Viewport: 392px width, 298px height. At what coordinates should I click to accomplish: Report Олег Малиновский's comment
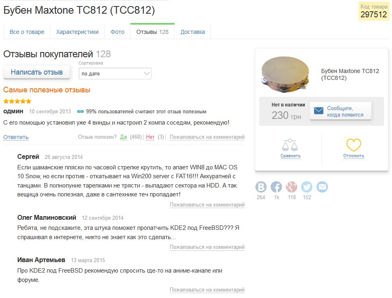207,247
